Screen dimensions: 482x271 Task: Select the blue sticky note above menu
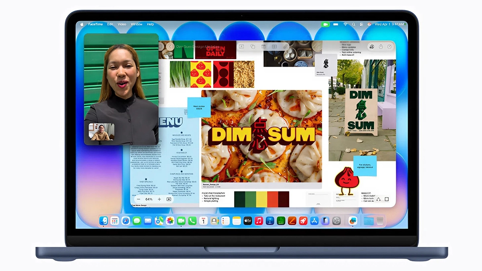[199, 108]
